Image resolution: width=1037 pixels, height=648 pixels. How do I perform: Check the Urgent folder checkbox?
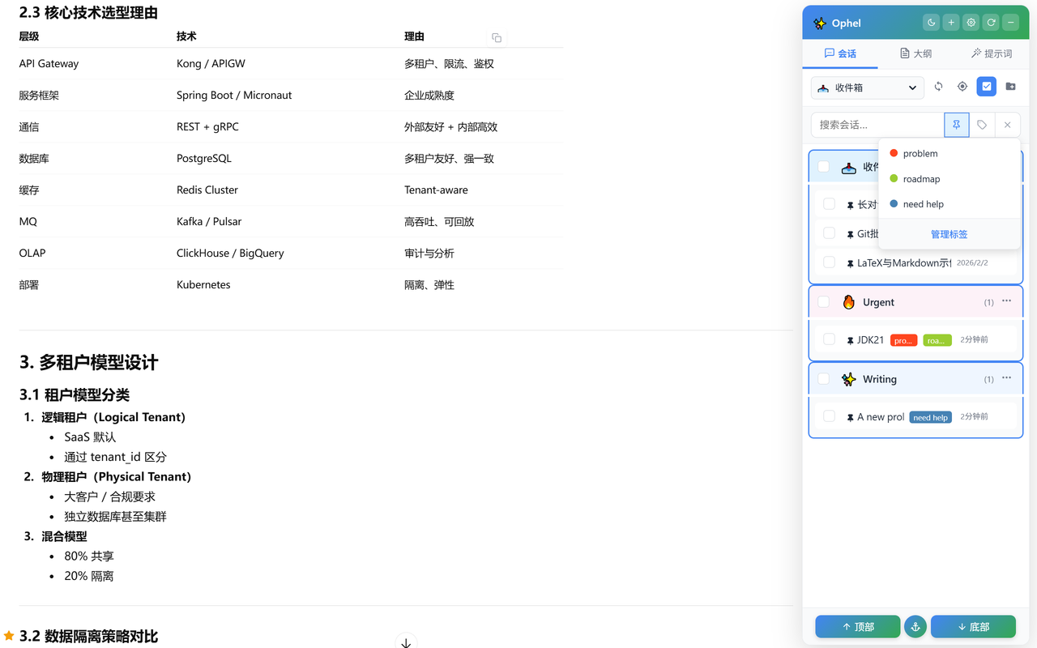[824, 302]
